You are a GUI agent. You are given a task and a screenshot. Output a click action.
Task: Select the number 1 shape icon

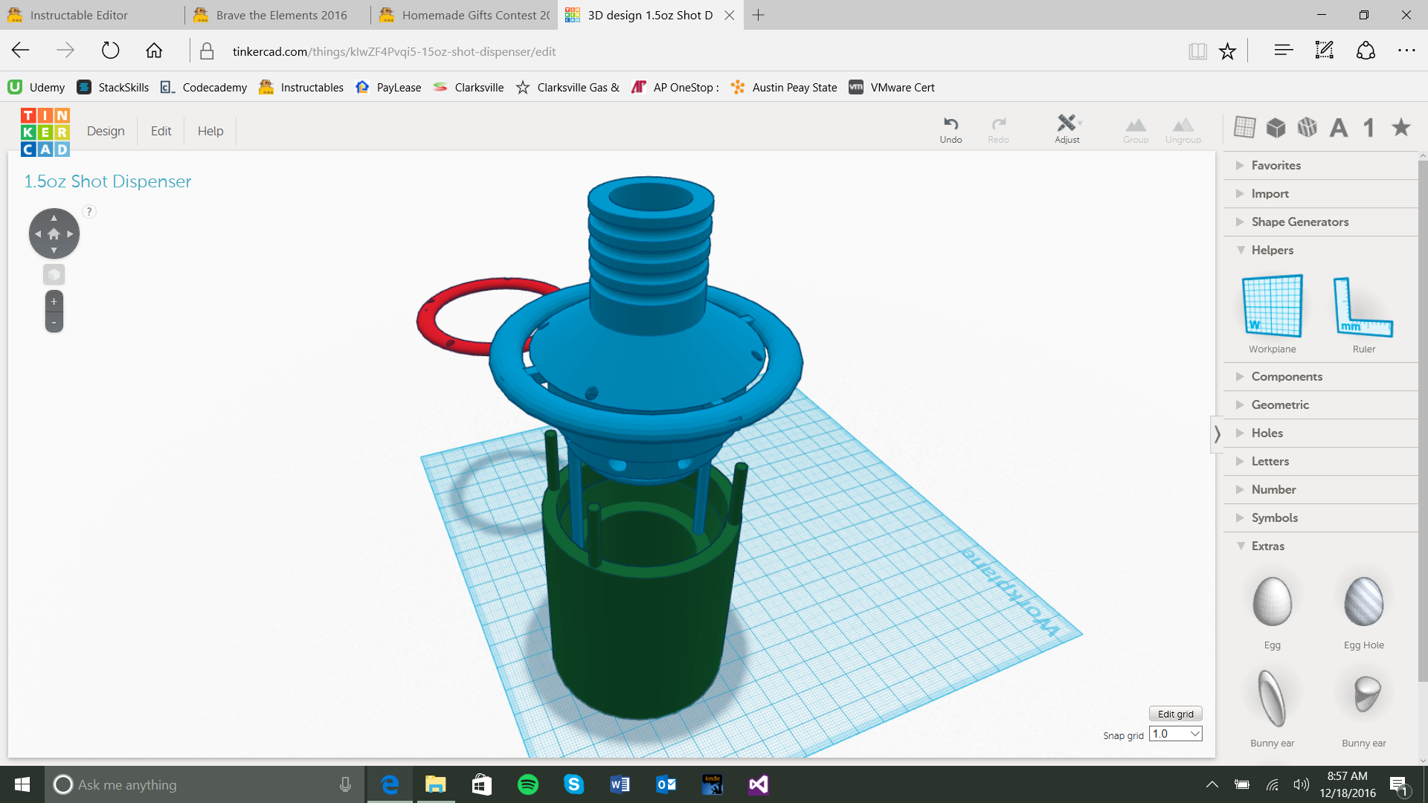(1368, 128)
